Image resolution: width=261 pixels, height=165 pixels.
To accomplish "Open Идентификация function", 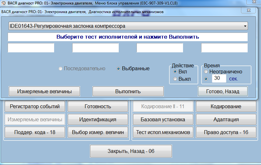I will [98, 120].
